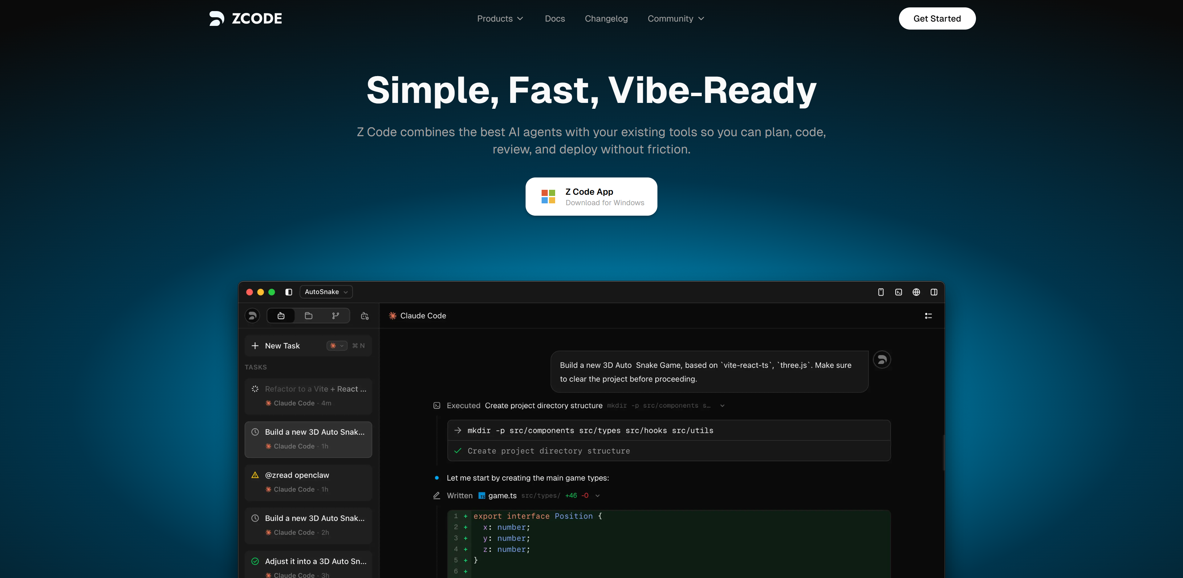This screenshot has width=1183, height=578.
Task: Switch to the git branch view
Action: [x=336, y=315]
